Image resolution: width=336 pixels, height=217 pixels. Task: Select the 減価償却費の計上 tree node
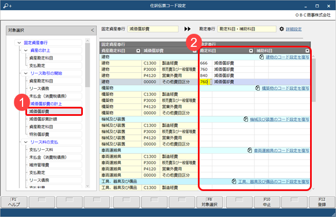[46, 104]
